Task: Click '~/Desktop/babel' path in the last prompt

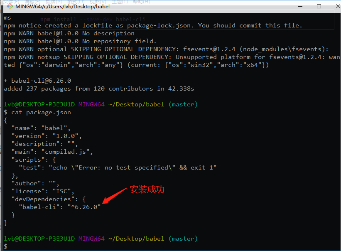Action: point(136,239)
